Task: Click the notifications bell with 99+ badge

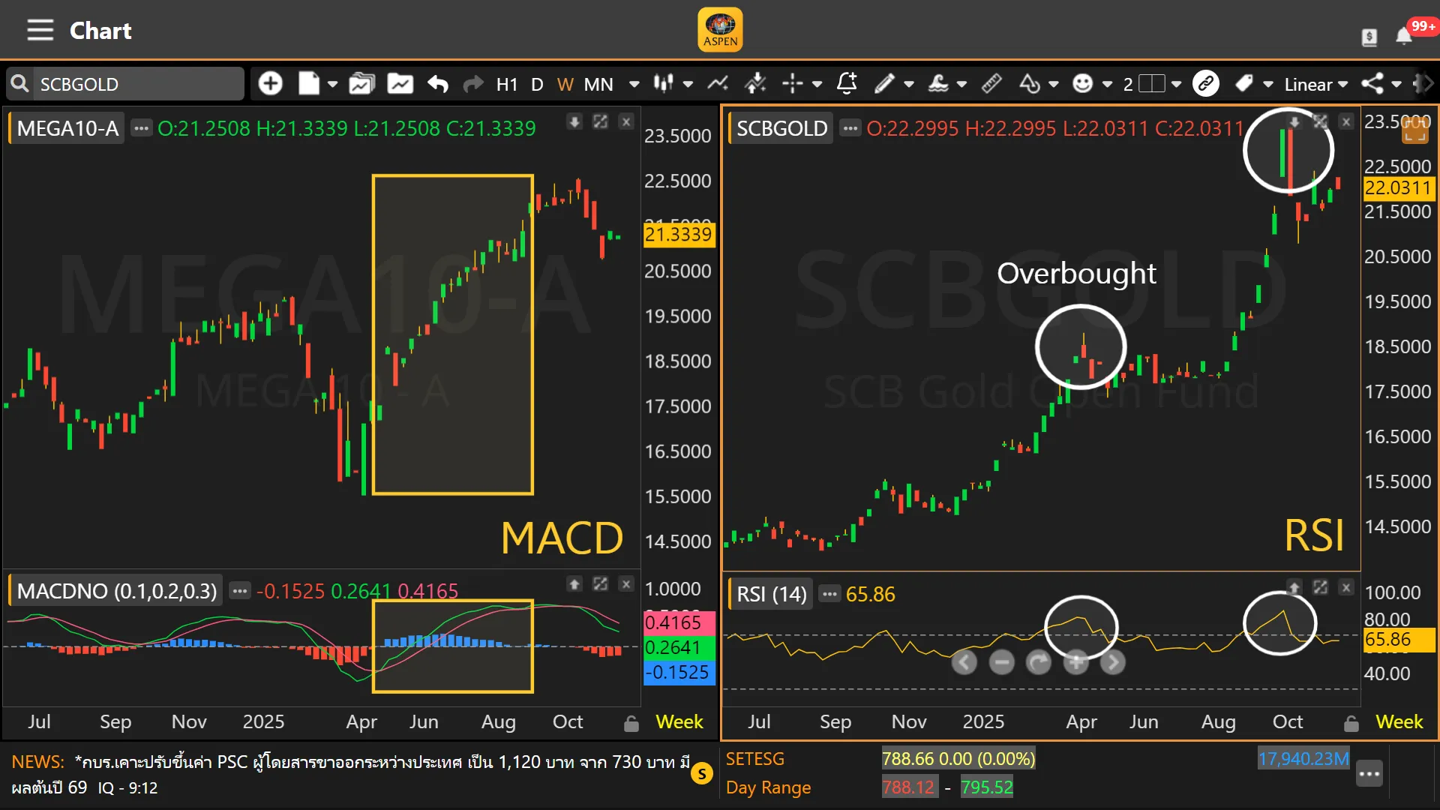Action: click(1404, 35)
